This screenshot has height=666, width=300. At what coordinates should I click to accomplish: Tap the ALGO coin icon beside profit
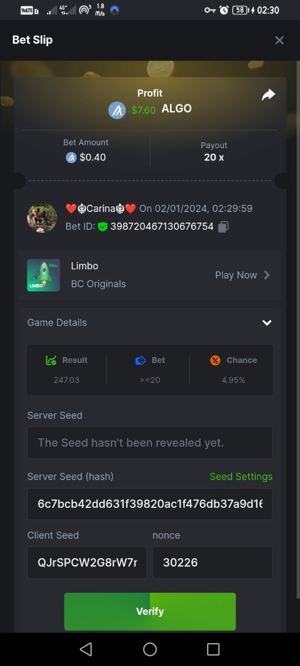(x=117, y=110)
